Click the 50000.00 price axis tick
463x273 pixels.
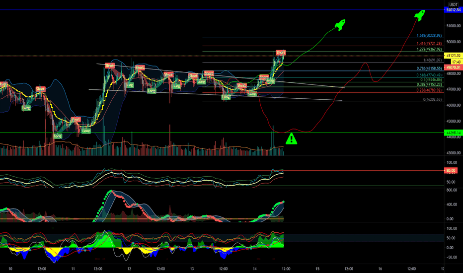point(453,42)
